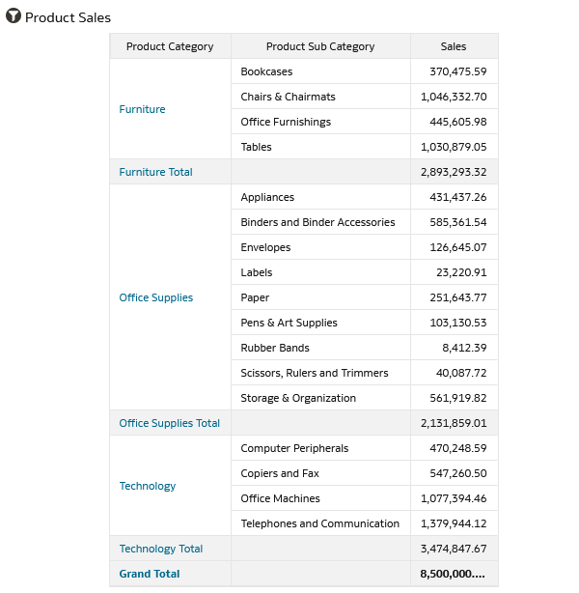Image resolution: width=579 pixels, height=593 pixels.
Task: Open the Furniture category link
Action: pos(142,109)
